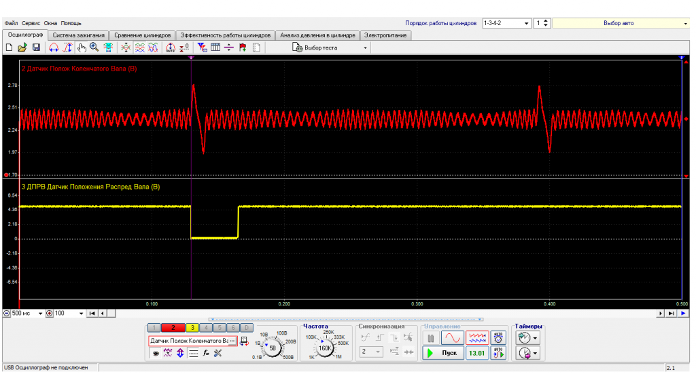
Task: Select the horizontal time measurement tool
Action: point(53,48)
